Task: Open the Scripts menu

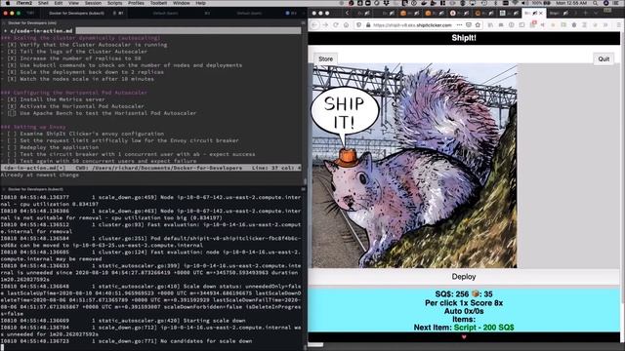Action: 115,3
